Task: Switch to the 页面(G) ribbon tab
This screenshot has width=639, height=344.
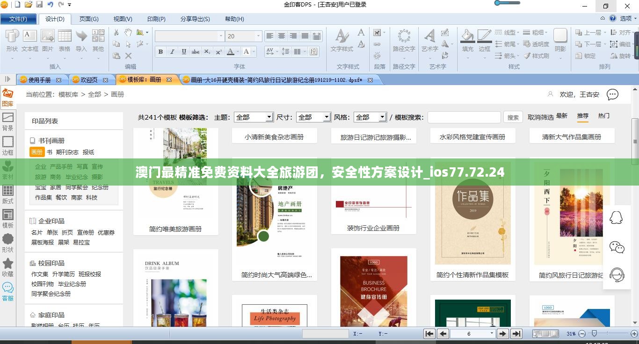Action: (x=89, y=19)
